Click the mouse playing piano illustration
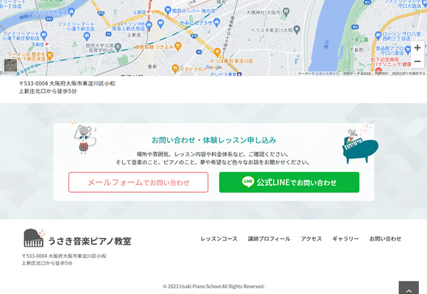 click(x=360, y=143)
